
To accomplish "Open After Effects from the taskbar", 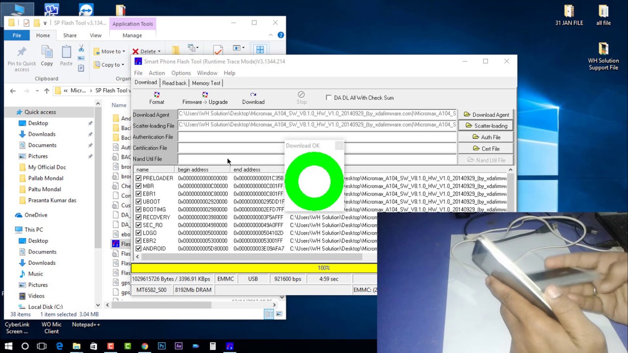I will click(x=179, y=346).
